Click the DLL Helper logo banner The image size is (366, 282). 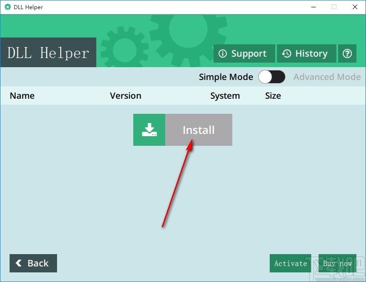tap(48, 53)
